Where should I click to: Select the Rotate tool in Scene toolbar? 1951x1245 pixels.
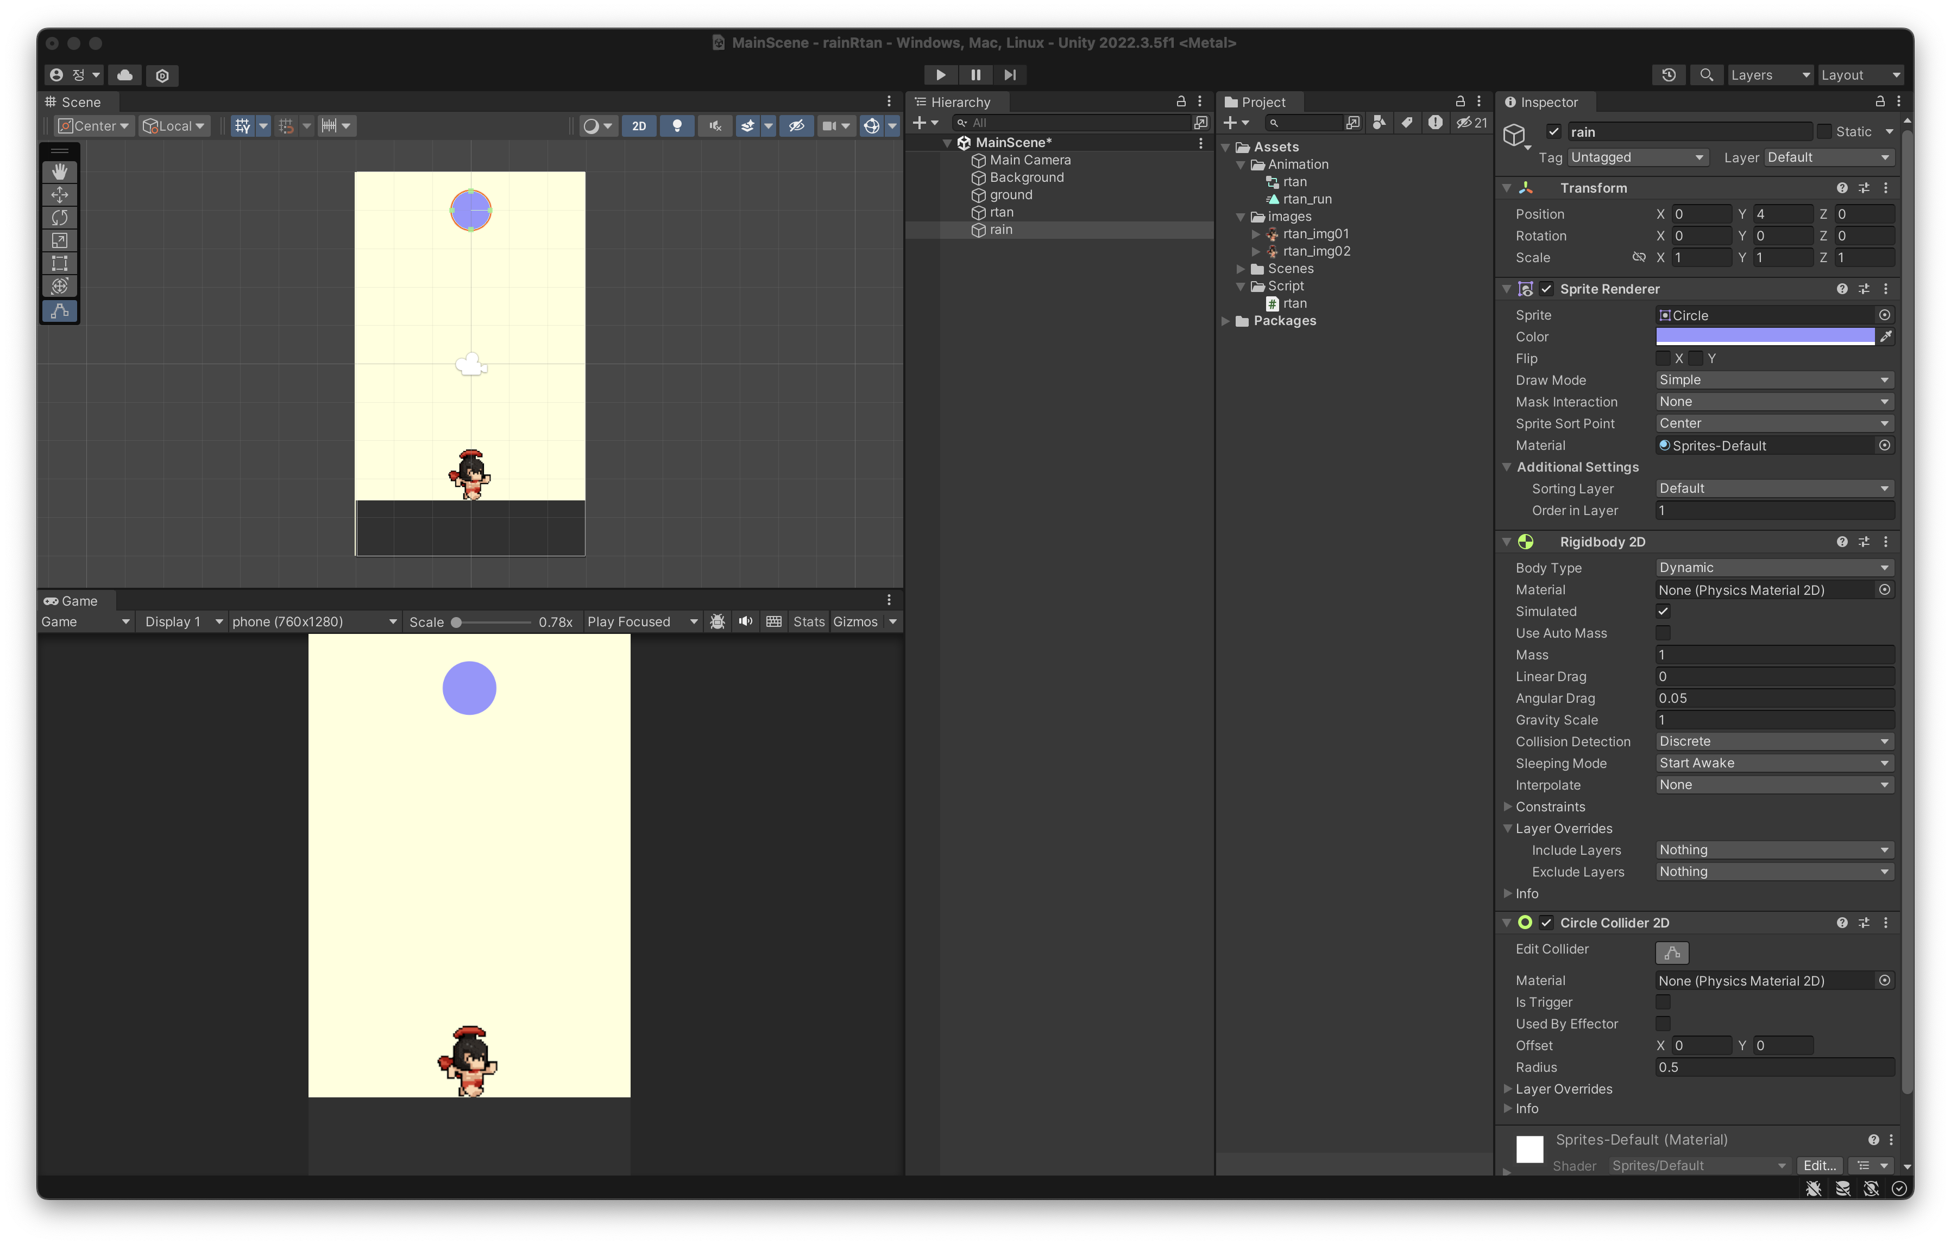pyautogui.click(x=60, y=218)
